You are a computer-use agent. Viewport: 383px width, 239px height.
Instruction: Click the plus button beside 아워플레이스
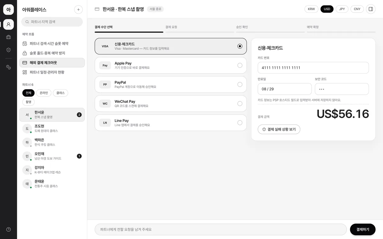[79, 10]
